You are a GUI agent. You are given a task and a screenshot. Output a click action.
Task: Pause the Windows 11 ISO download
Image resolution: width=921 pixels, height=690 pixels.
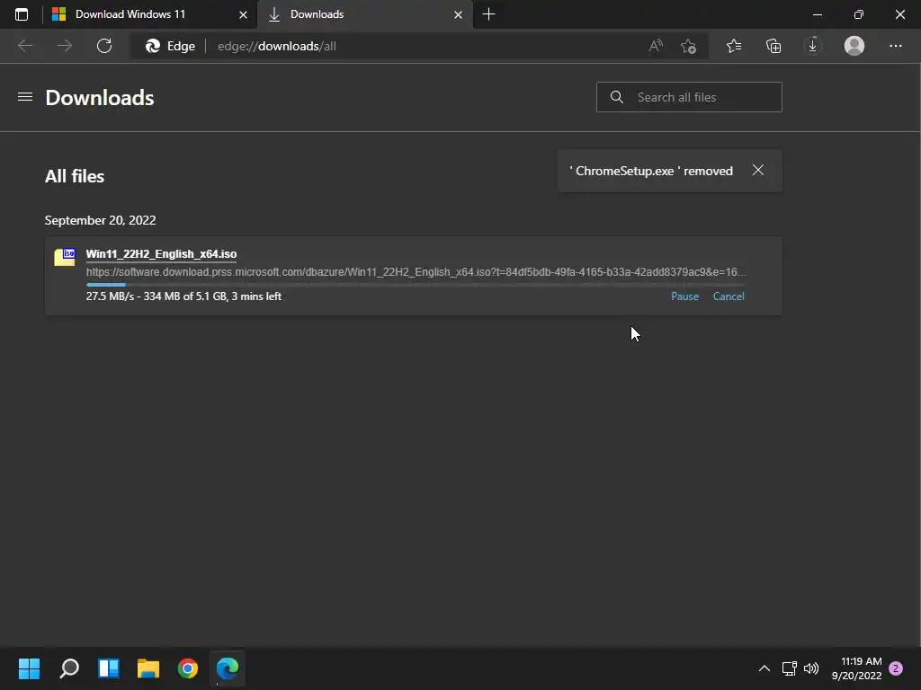(684, 296)
